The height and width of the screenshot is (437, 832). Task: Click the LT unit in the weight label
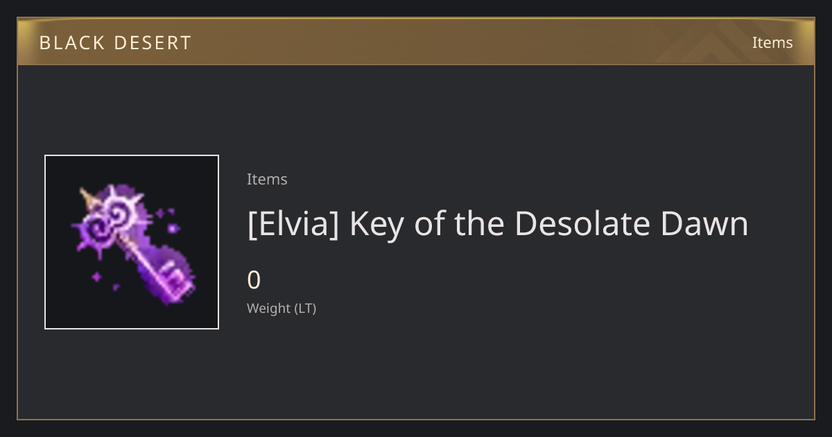click(x=304, y=309)
